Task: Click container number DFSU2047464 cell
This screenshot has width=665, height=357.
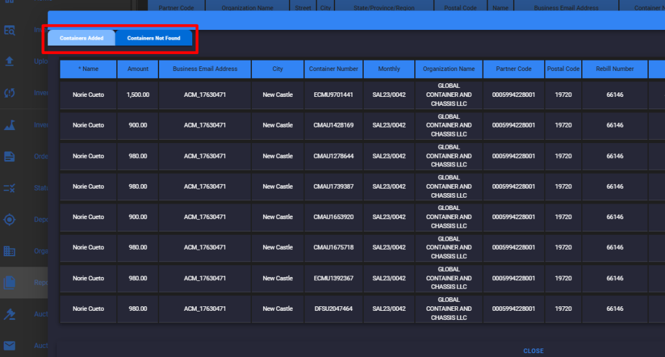Action: pos(333,309)
